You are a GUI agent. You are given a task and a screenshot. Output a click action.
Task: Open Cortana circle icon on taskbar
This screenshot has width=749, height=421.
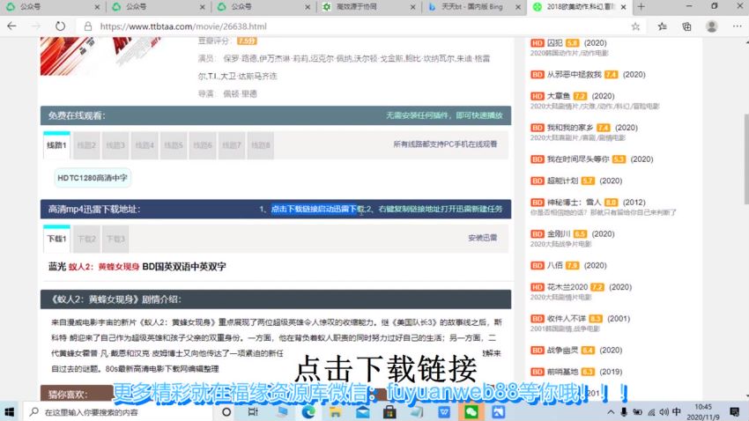click(x=226, y=412)
